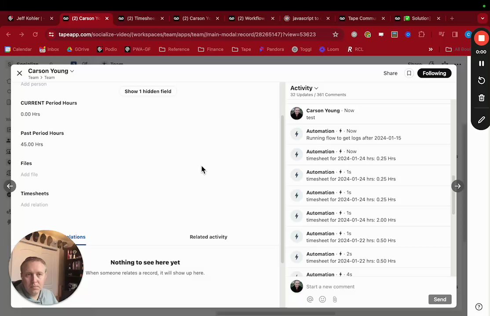Open the RCL bookmark

pyautogui.click(x=355, y=49)
